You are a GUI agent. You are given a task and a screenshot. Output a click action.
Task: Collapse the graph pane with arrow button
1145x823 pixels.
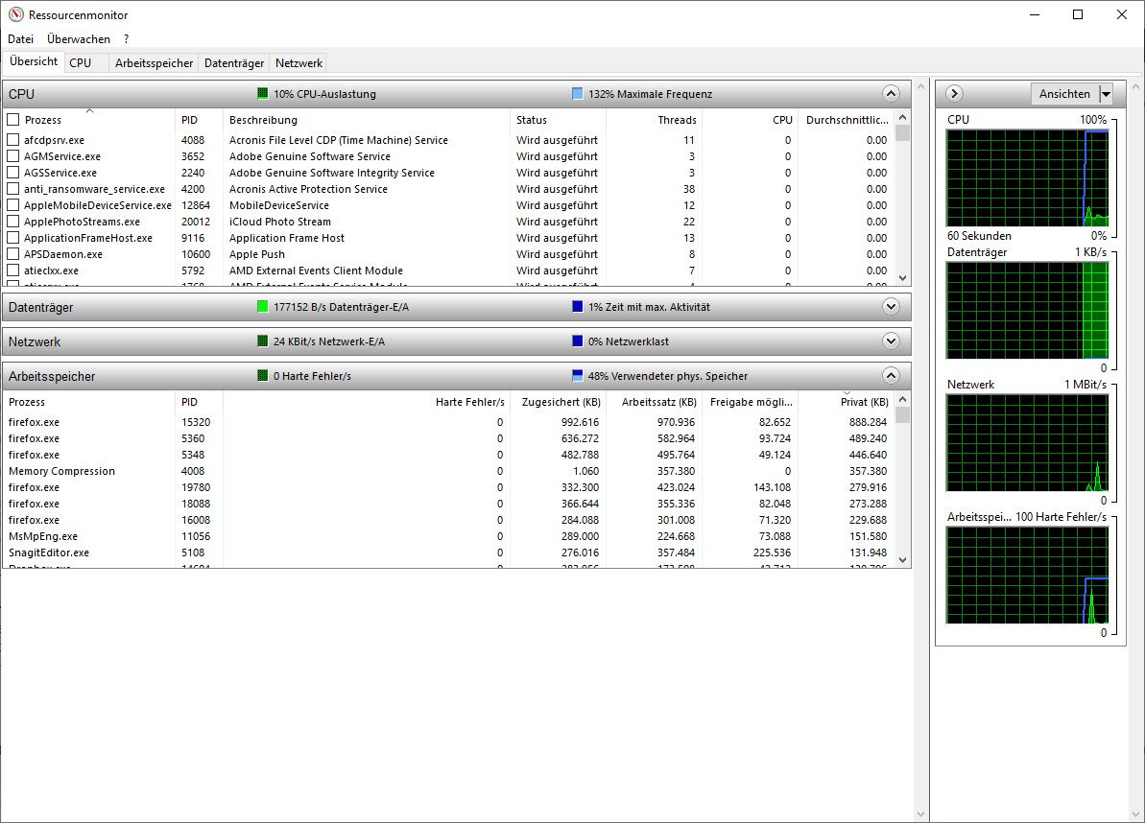(x=954, y=94)
